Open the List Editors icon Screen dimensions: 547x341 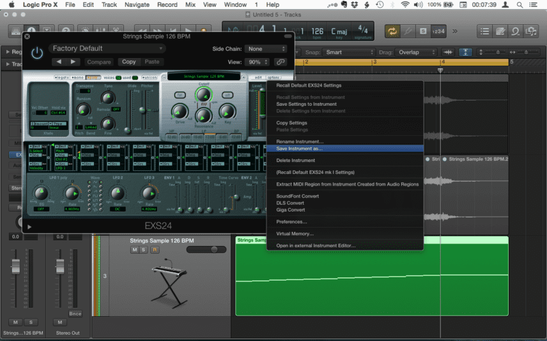484,31
